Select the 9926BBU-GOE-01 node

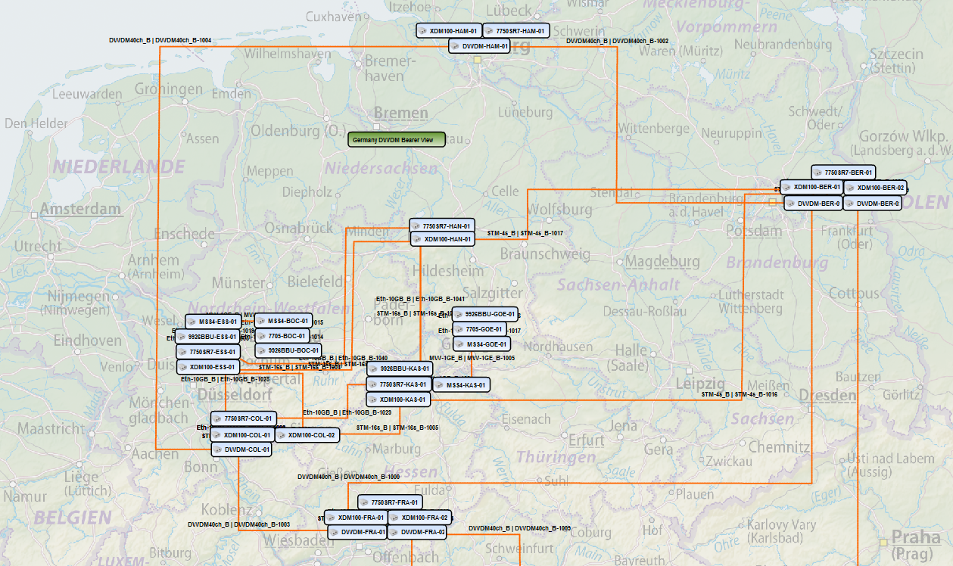coord(484,314)
